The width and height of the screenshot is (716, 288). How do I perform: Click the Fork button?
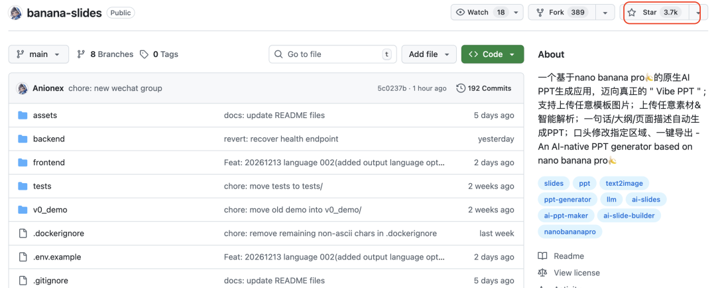click(x=562, y=13)
